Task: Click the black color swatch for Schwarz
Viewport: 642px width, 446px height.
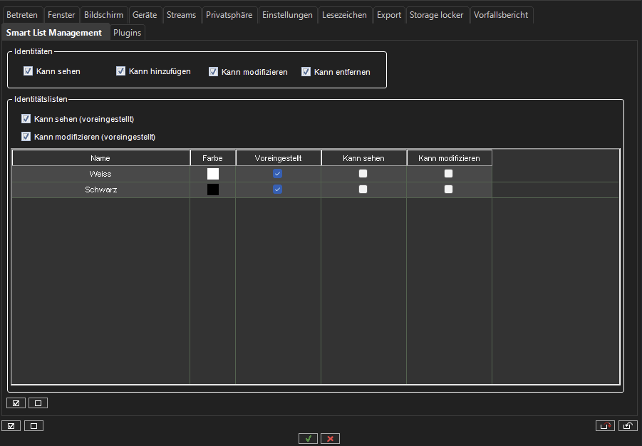Action: tap(213, 190)
